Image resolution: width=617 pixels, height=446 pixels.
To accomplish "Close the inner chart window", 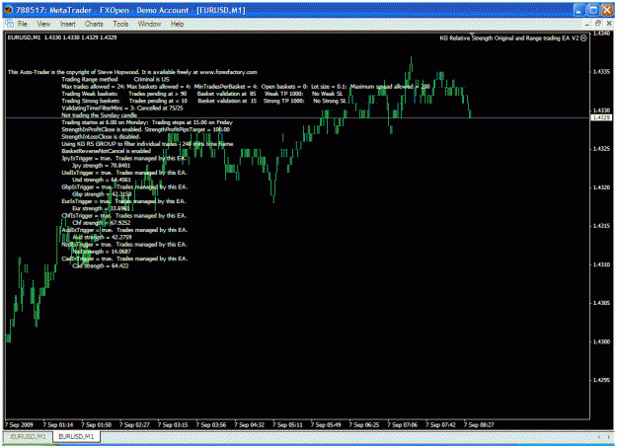I will [609, 24].
